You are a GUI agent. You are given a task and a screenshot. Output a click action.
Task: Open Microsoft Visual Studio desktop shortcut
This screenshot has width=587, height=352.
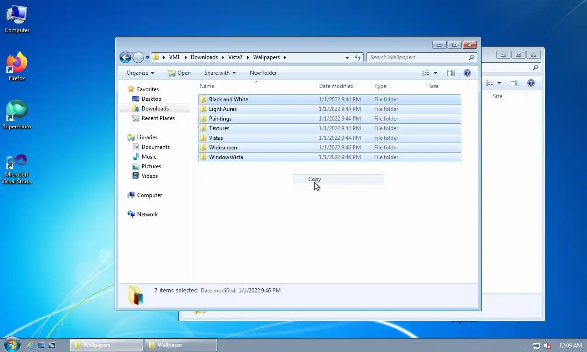pyautogui.click(x=17, y=169)
